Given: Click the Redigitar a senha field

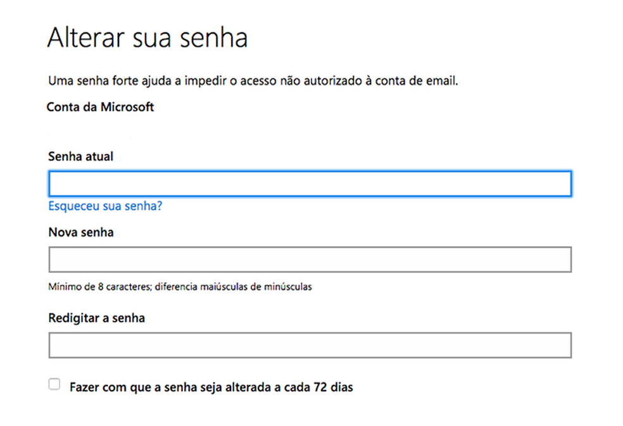Looking at the screenshot, I should point(310,345).
